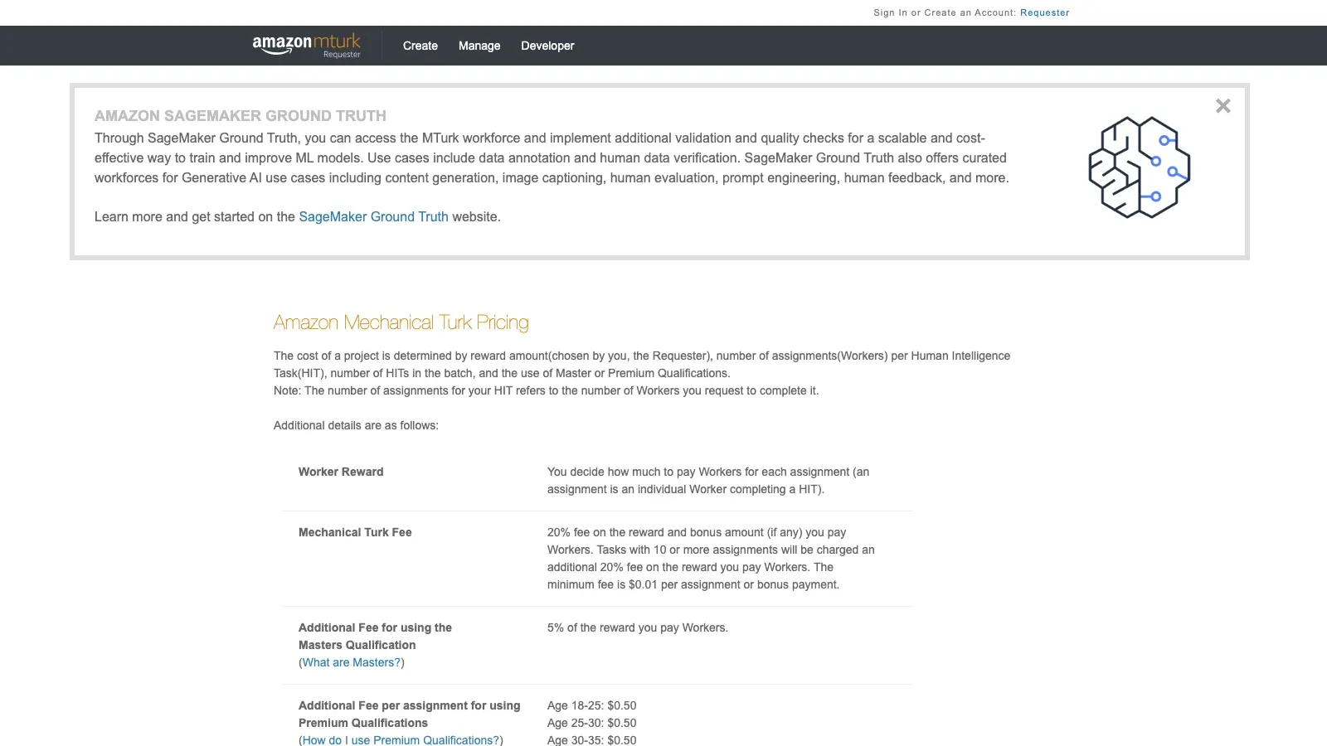The height and width of the screenshot is (746, 1327).
Task: Sign in via the Requester link
Action: 1044,12
